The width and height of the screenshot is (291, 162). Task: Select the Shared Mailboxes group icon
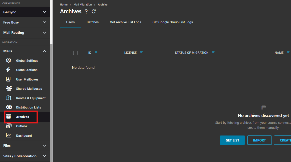[9, 88]
